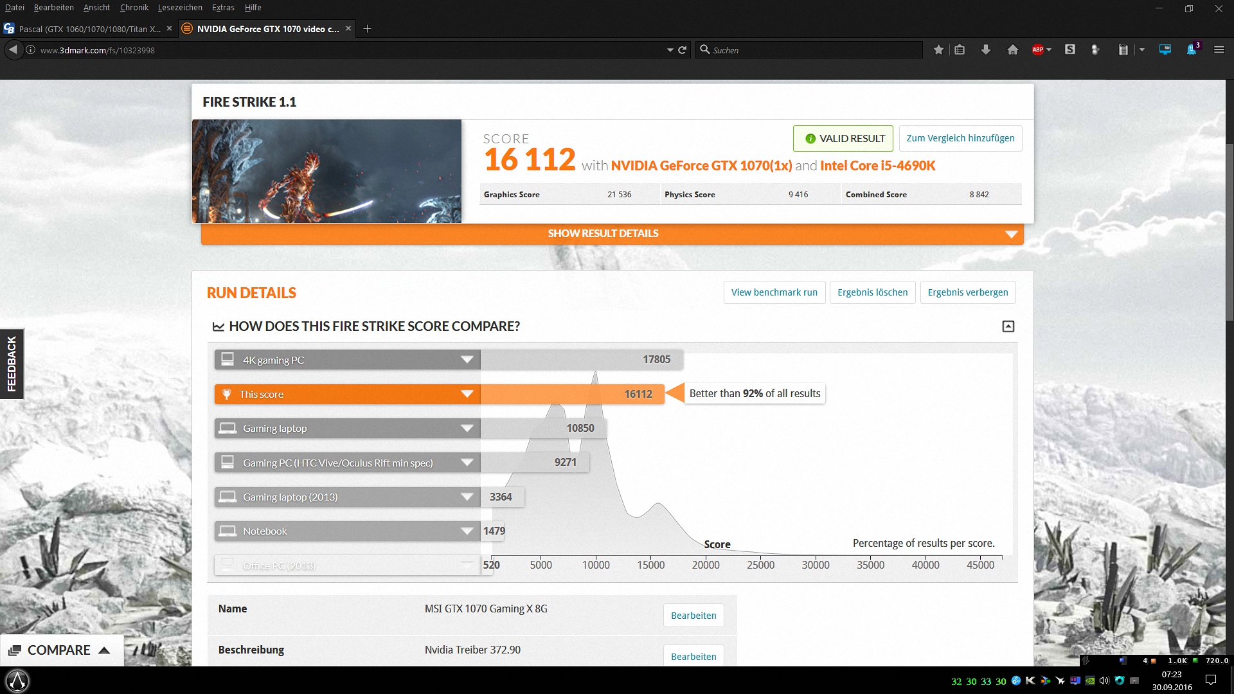This screenshot has width=1234, height=694.
Task: Collapse the score comparison chart section
Action: (1008, 326)
